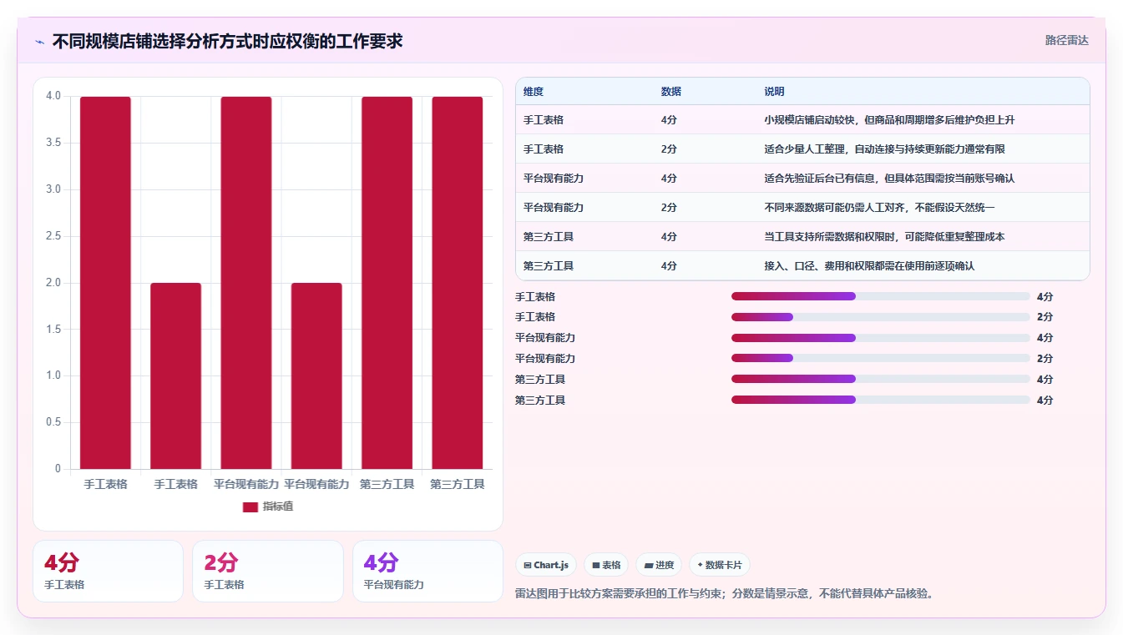Image resolution: width=1123 pixels, height=635 pixels.
Task: Click the 3.5 y-axis label
Action: tap(53, 143)
